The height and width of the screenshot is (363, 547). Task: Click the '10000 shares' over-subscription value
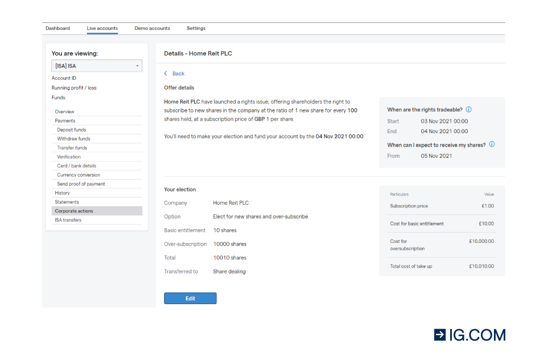click(x=230, y=244)
